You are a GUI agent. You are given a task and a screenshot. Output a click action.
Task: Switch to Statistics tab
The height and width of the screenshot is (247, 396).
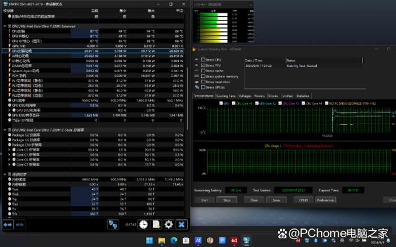(x=303, y=96)
